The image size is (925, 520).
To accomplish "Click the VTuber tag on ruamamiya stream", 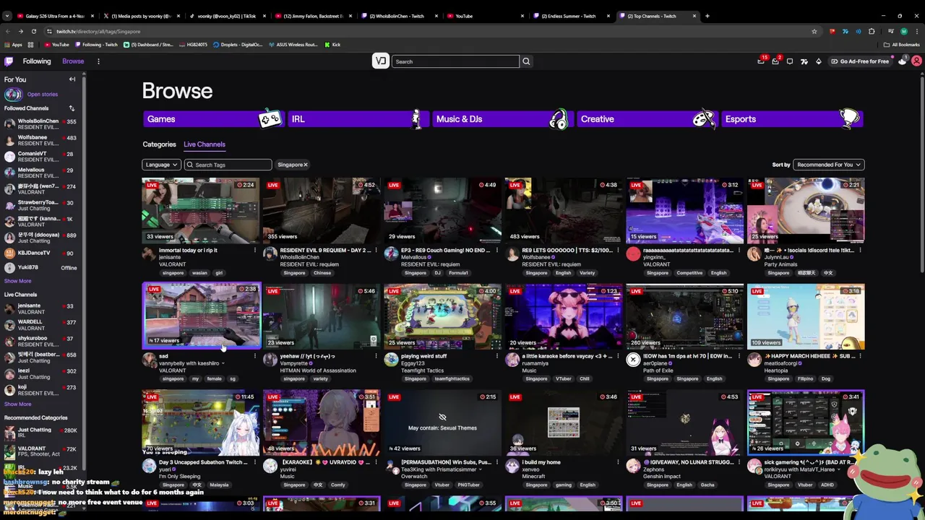I will [x=563, y=378].
